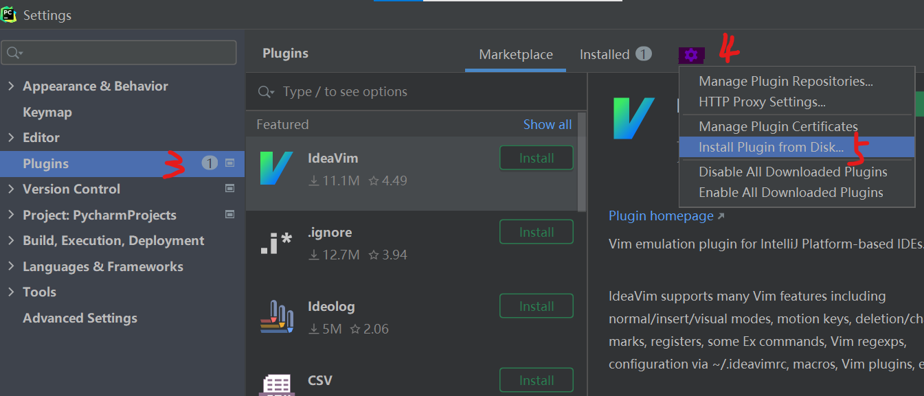Screen dimensions: 924x396
Task: Focus the plugin search field
Action: (416, 92)
